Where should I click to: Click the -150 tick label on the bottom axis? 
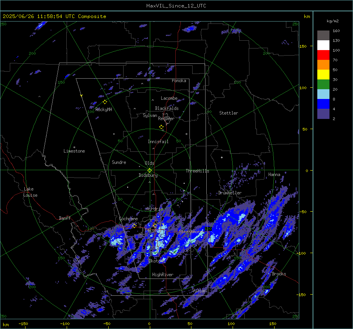tap(23, 324)
